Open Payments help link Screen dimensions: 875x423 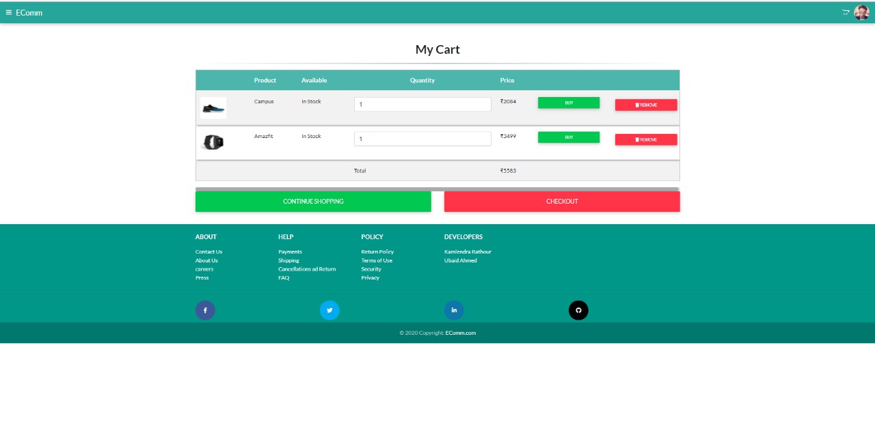tap(290, 251)
